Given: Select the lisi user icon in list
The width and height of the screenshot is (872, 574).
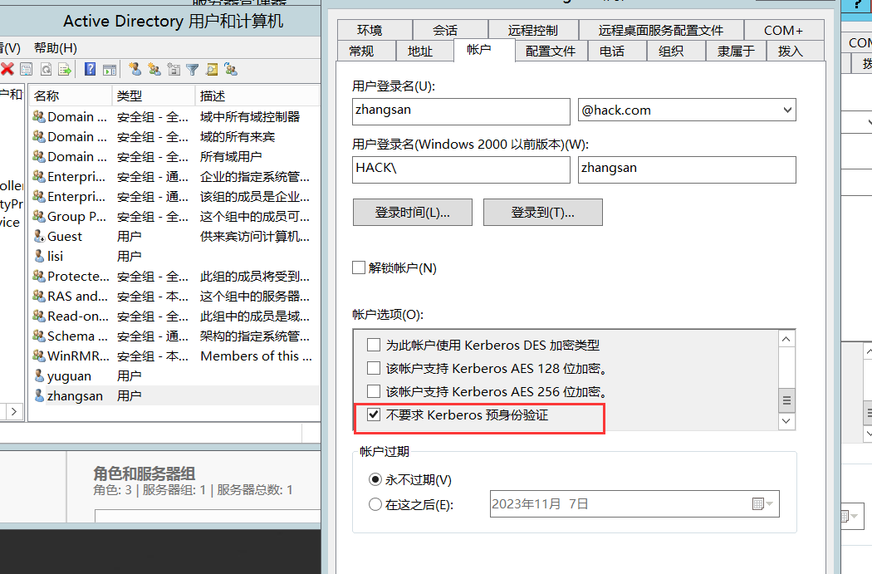Looking at the screenshot, I should pos(39,257).
